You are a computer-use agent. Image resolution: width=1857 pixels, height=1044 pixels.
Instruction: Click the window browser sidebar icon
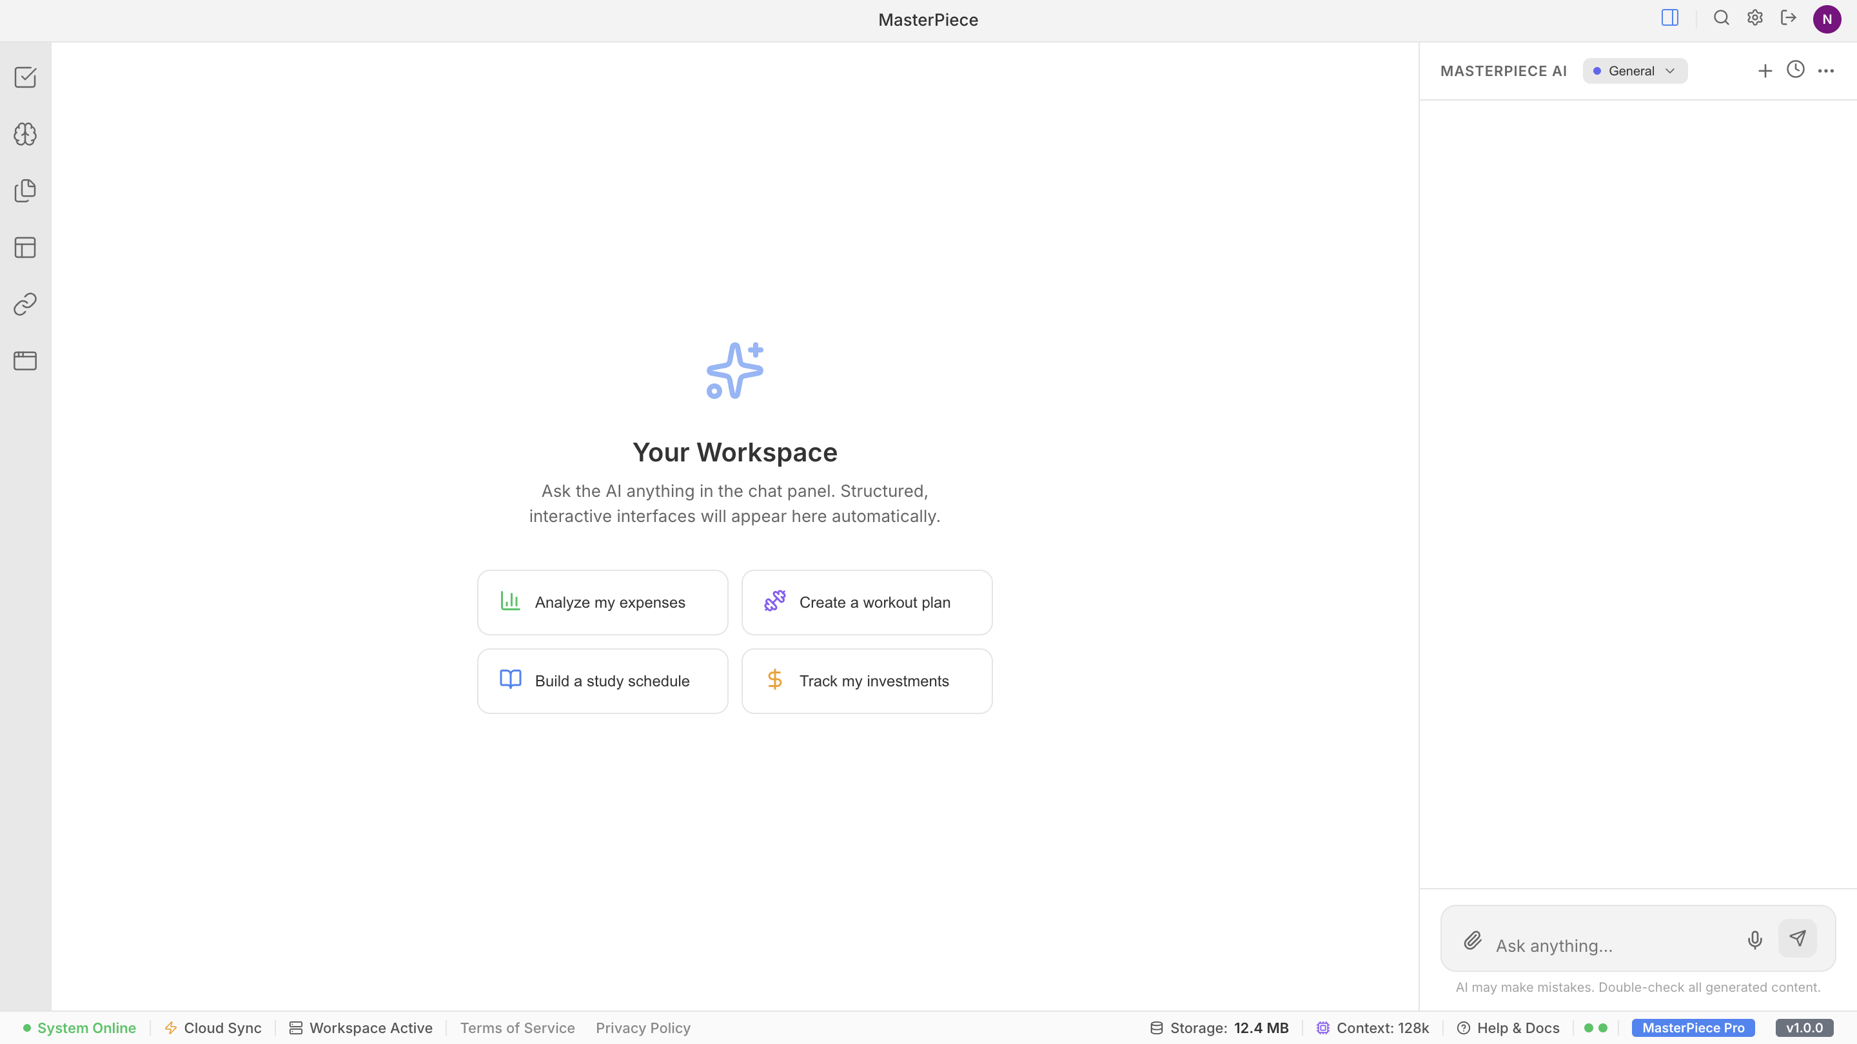click(x=25, y=360)
